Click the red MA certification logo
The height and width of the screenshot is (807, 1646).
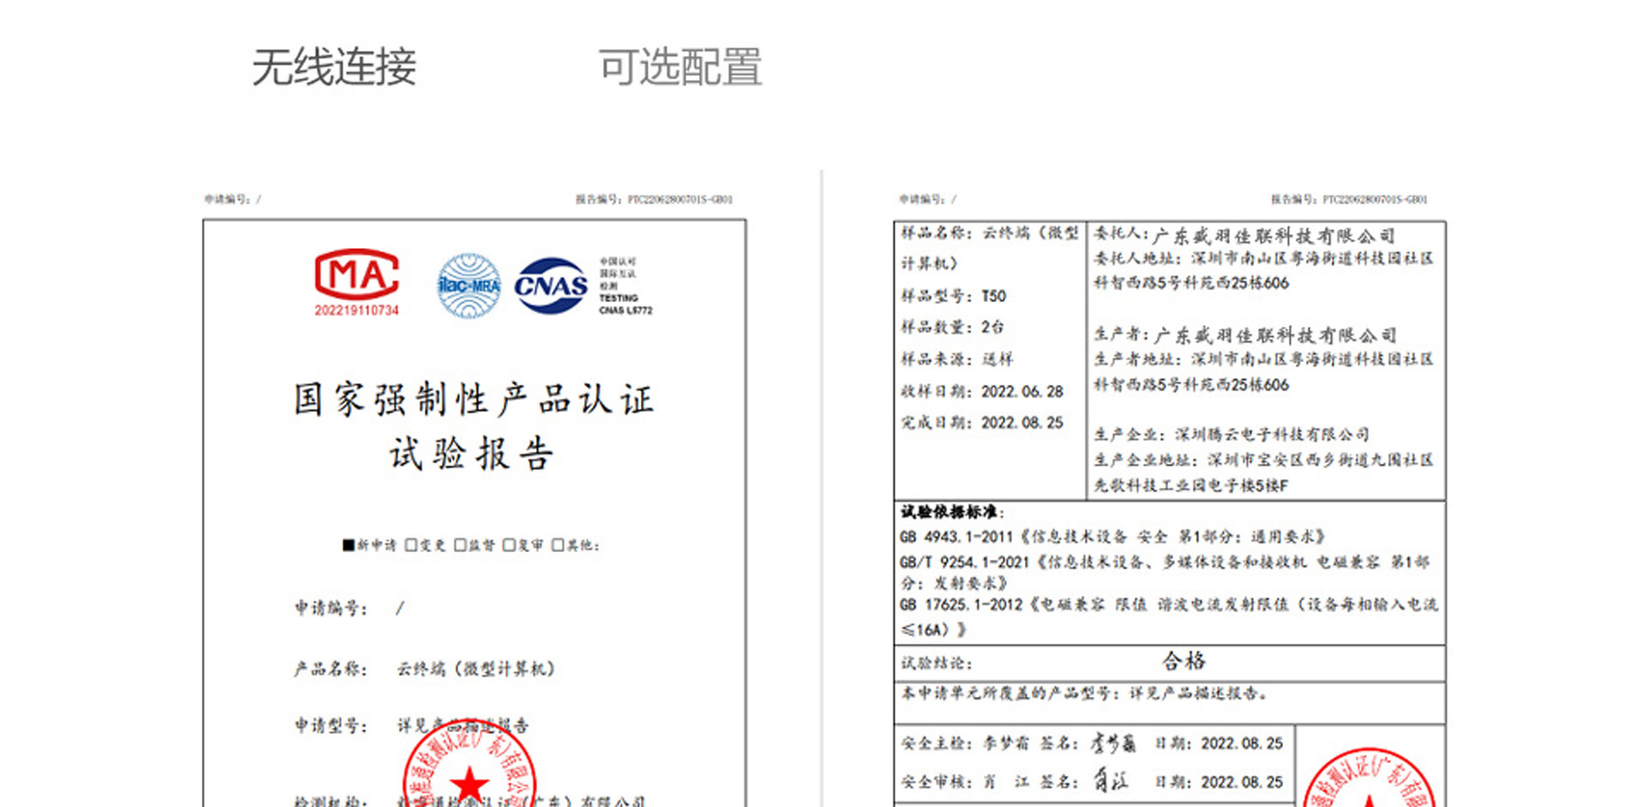pos(357,275)
